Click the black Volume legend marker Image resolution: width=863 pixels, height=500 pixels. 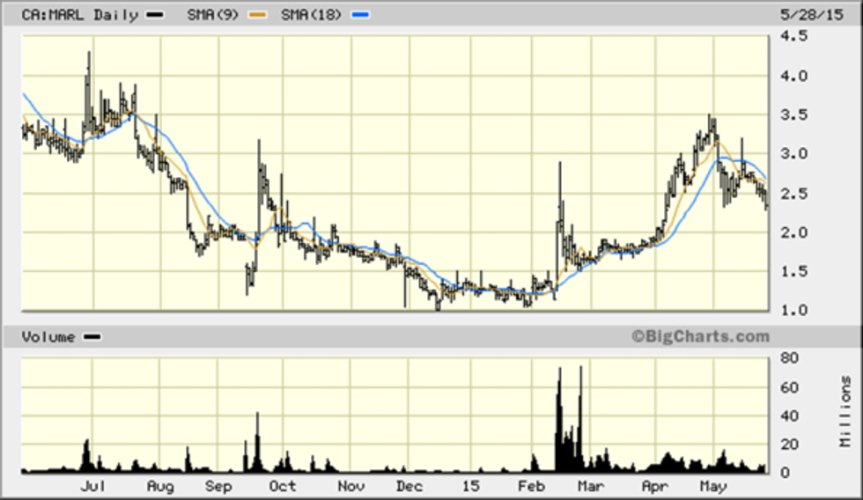pyautogui.click(x=92, y=336)
